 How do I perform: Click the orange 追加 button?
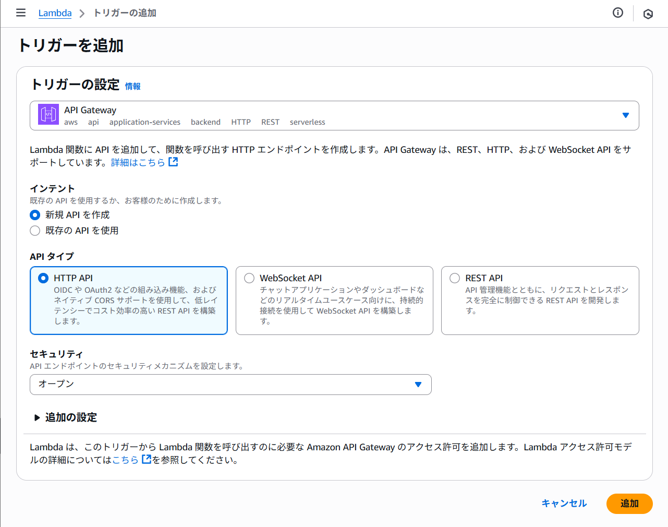point(629,504)
